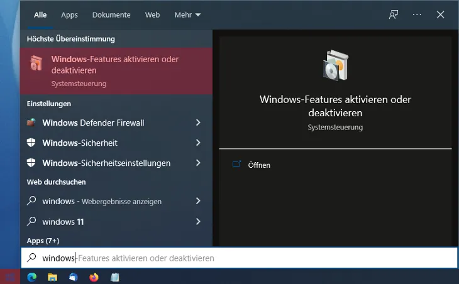
Task: Open the feedback icon in search header
Action: (394, 14)
